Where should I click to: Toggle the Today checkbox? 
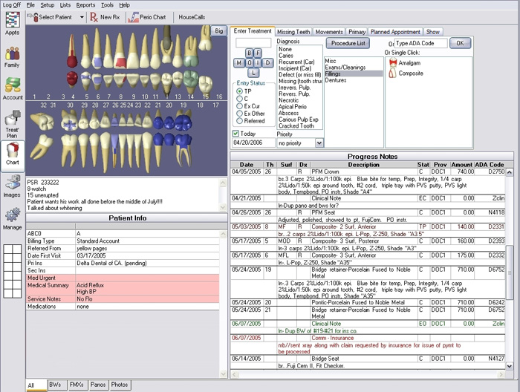[236, 134]
